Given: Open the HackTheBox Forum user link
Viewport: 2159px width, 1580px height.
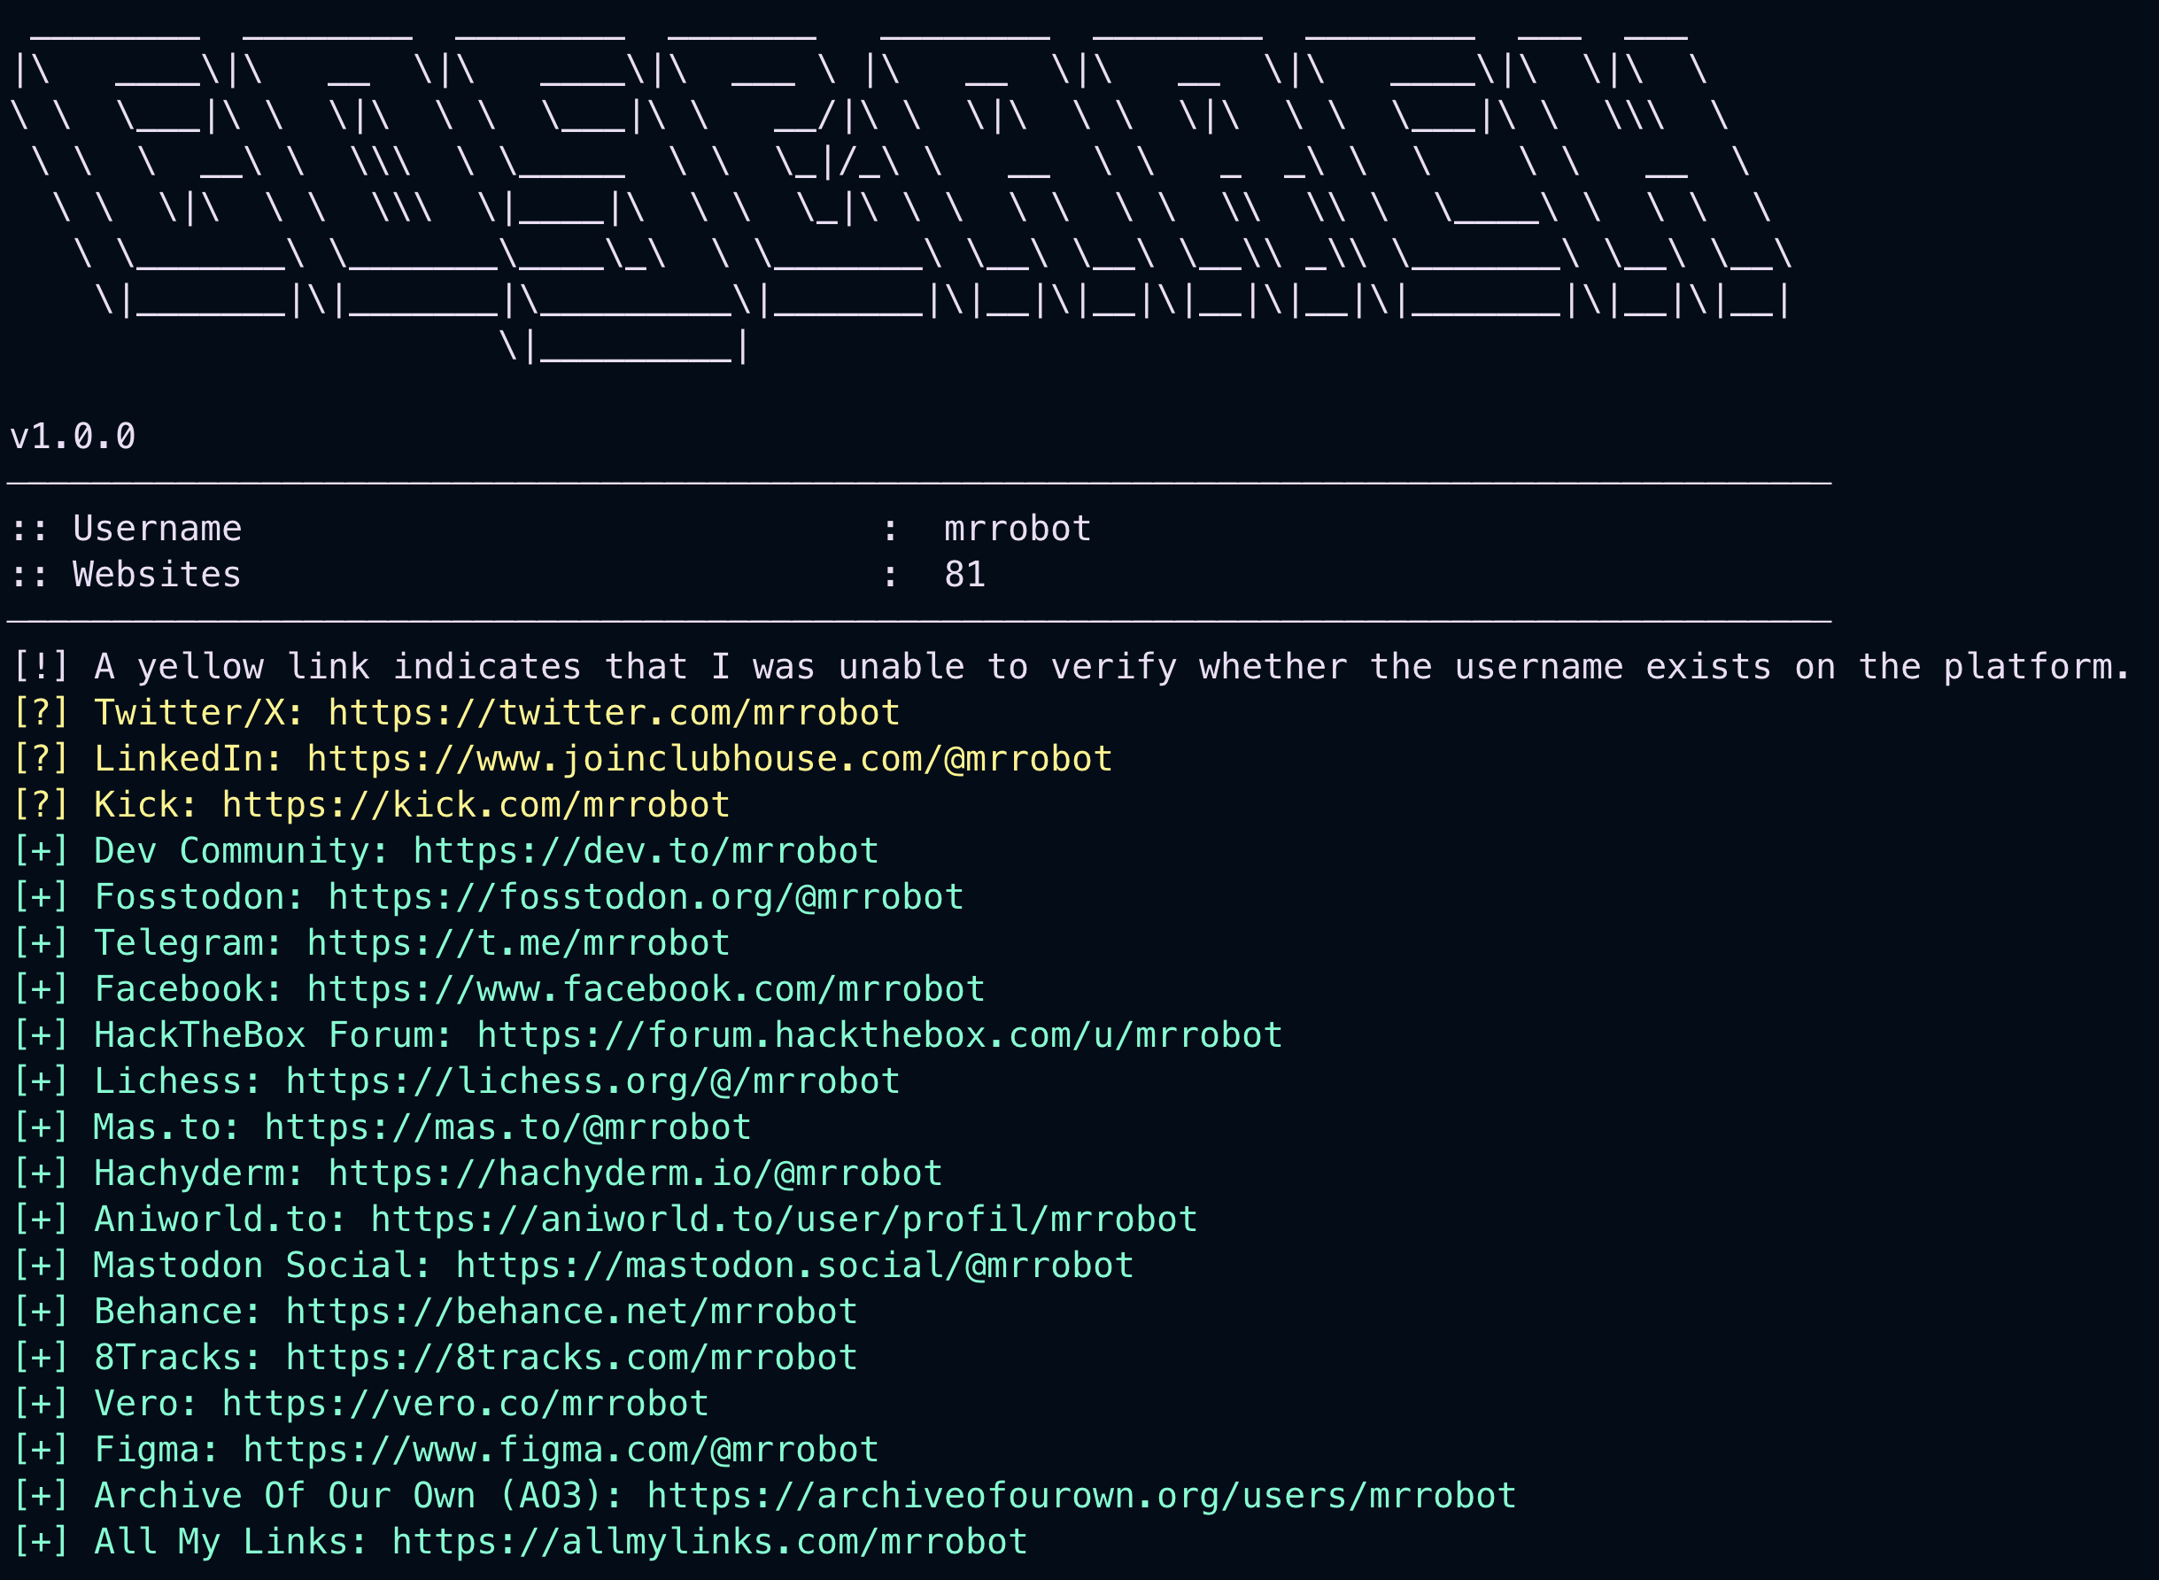Looking at the screenshot, I should 878,1034.
